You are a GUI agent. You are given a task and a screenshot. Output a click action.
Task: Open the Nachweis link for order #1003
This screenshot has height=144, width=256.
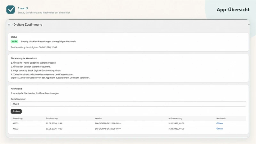click(220, 124)
